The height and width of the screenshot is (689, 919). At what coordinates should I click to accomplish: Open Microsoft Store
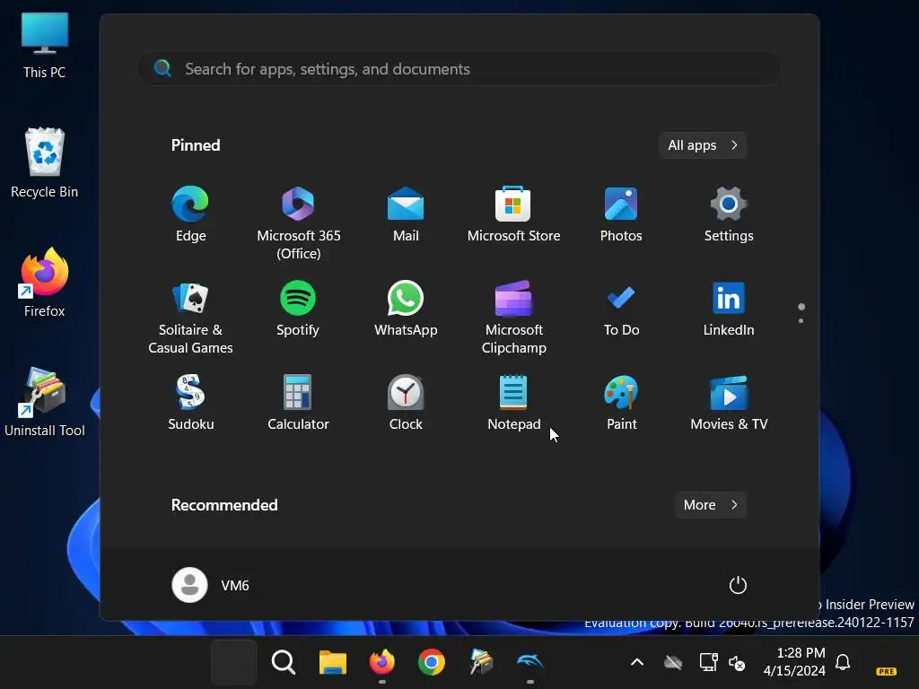pos(513,214)
